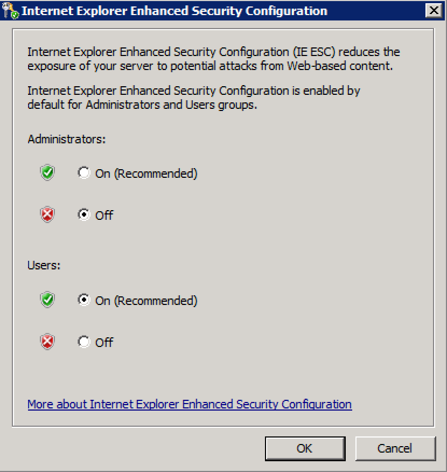447x472 pixels.
Task: Click the green shield icon under Administrators
Action: (x=47, y=172)
